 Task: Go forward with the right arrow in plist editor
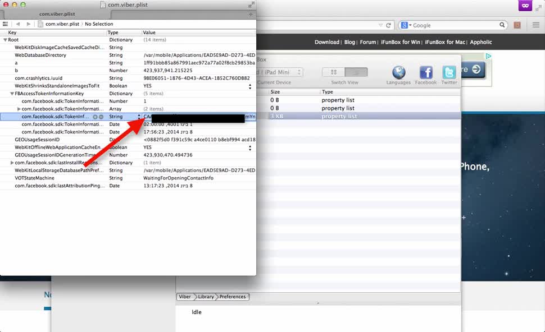click(x=29, y=24)
